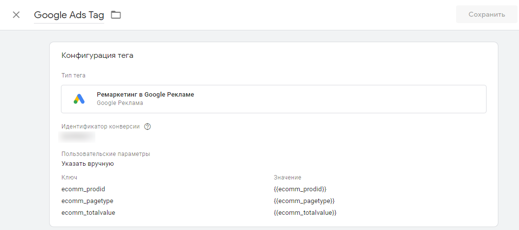Edit the Google Ads Tag name field
Viewport: 519px width, 230px height.
(x=69, y=15)
